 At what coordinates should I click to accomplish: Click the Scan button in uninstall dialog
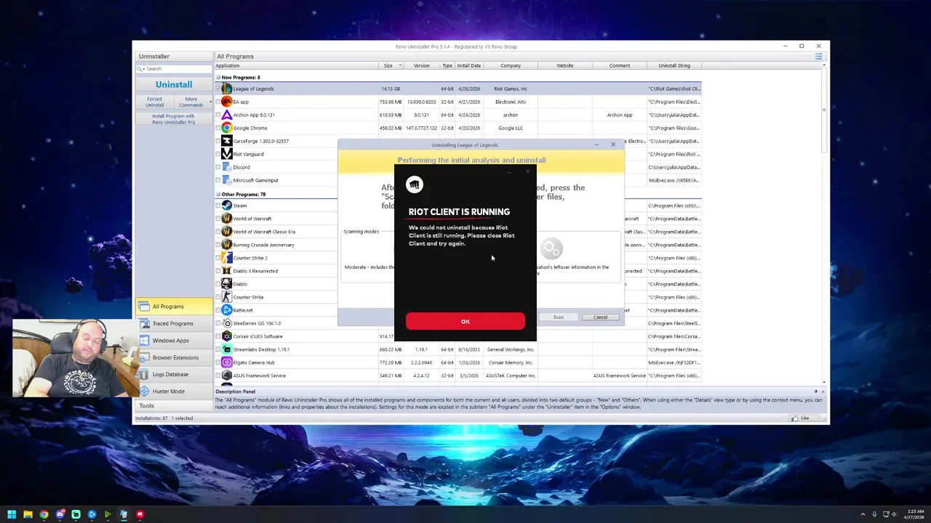[x=558, y=317]
